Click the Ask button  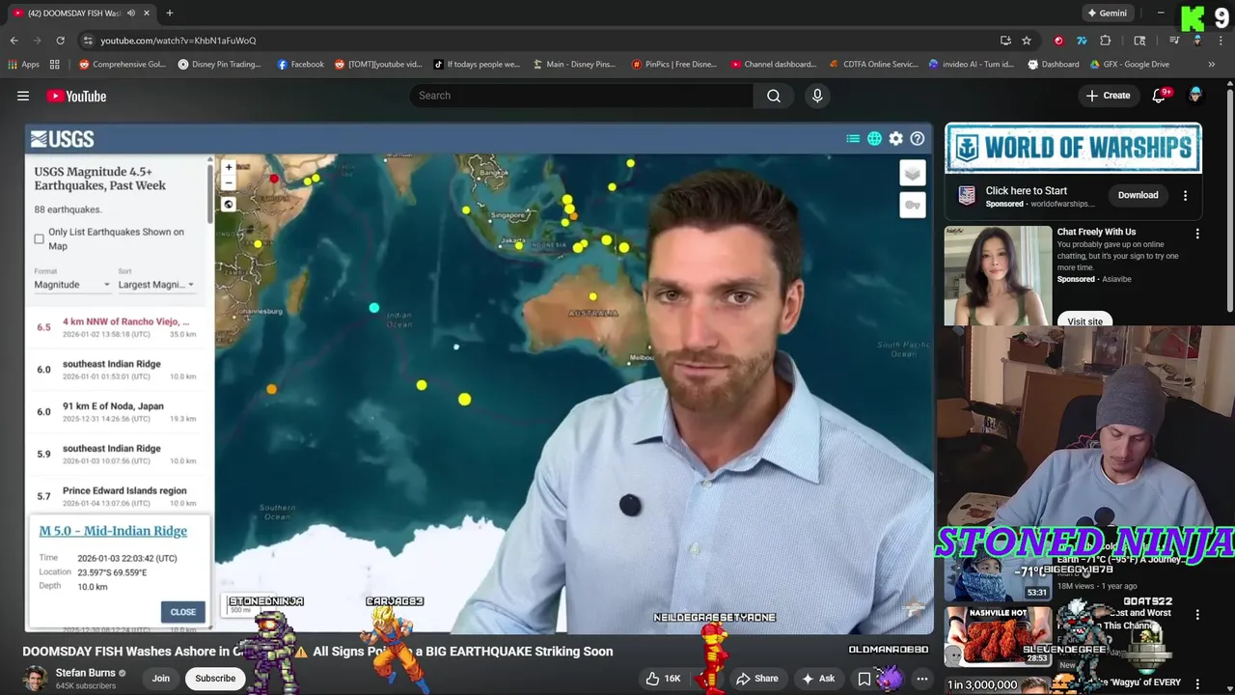click(x=818, y=679)
